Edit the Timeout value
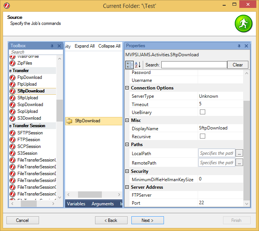 click(220, 104)
